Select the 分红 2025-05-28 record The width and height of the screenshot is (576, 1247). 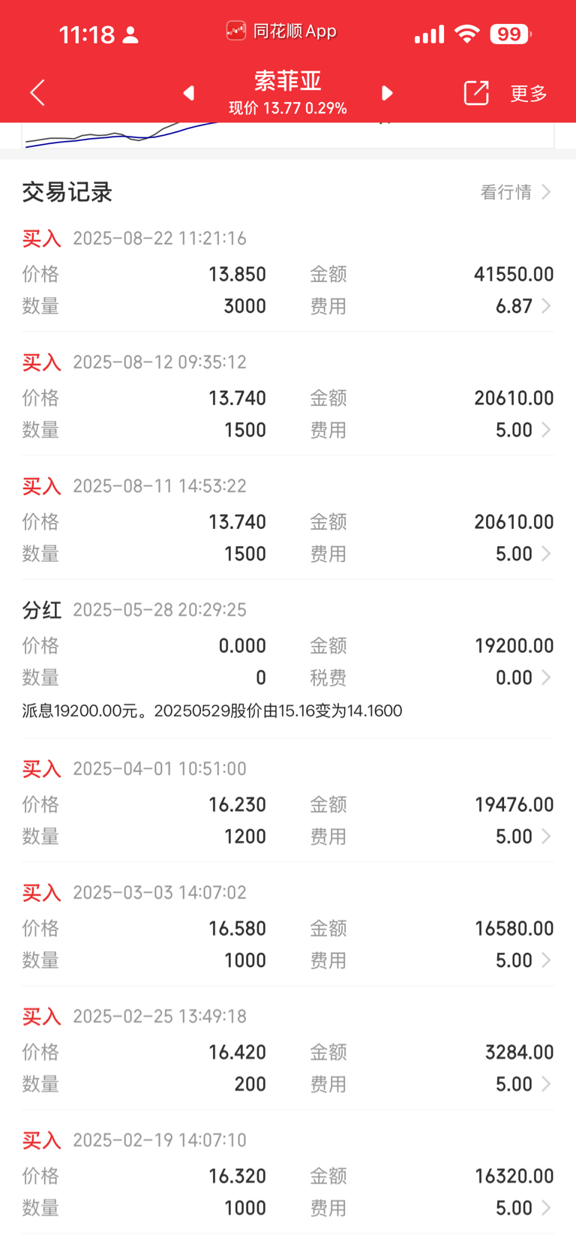click(x=288, y=660)
